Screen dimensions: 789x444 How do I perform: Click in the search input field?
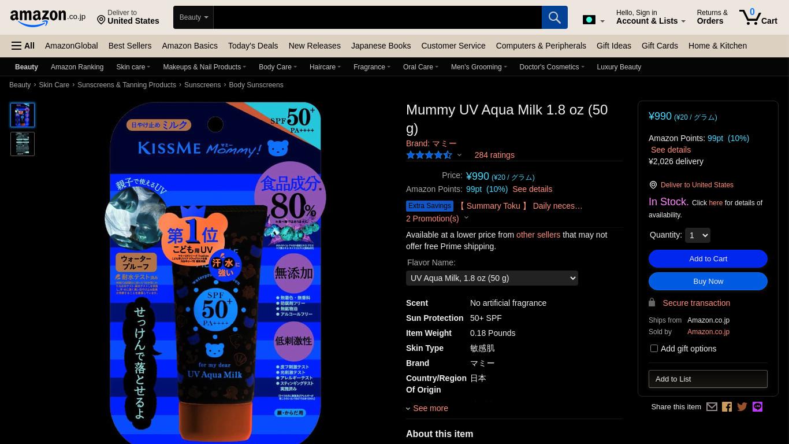tap(378, 17)
